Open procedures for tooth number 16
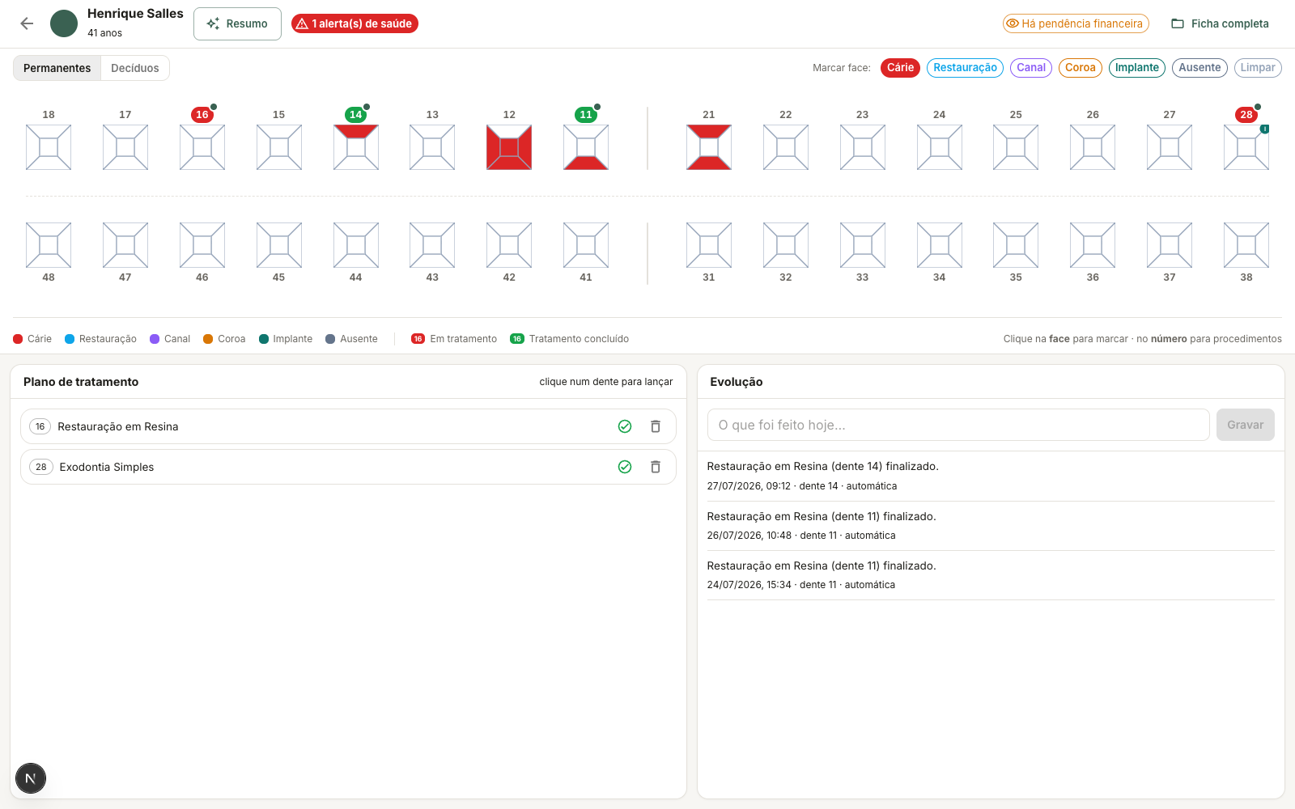 (x=202, y=115)
